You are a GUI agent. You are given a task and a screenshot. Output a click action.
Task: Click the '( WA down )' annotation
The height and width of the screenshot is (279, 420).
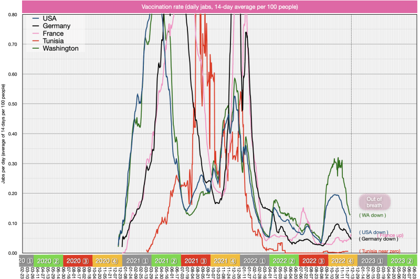tap(372, 215)
